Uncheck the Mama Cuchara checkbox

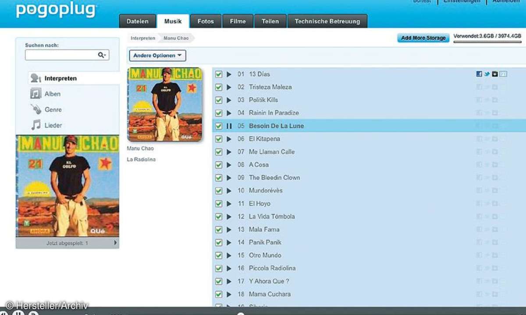[x=219, y=294]
